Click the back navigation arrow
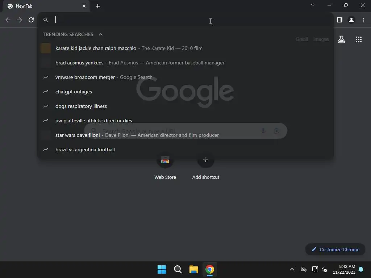Screen dimensions: 371x278 (x=8, y=20)
